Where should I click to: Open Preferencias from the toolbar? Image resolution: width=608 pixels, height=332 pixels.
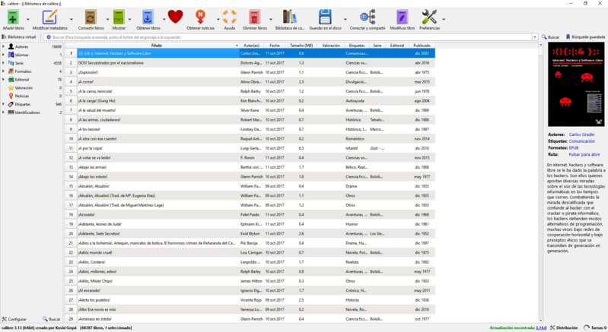429,17
